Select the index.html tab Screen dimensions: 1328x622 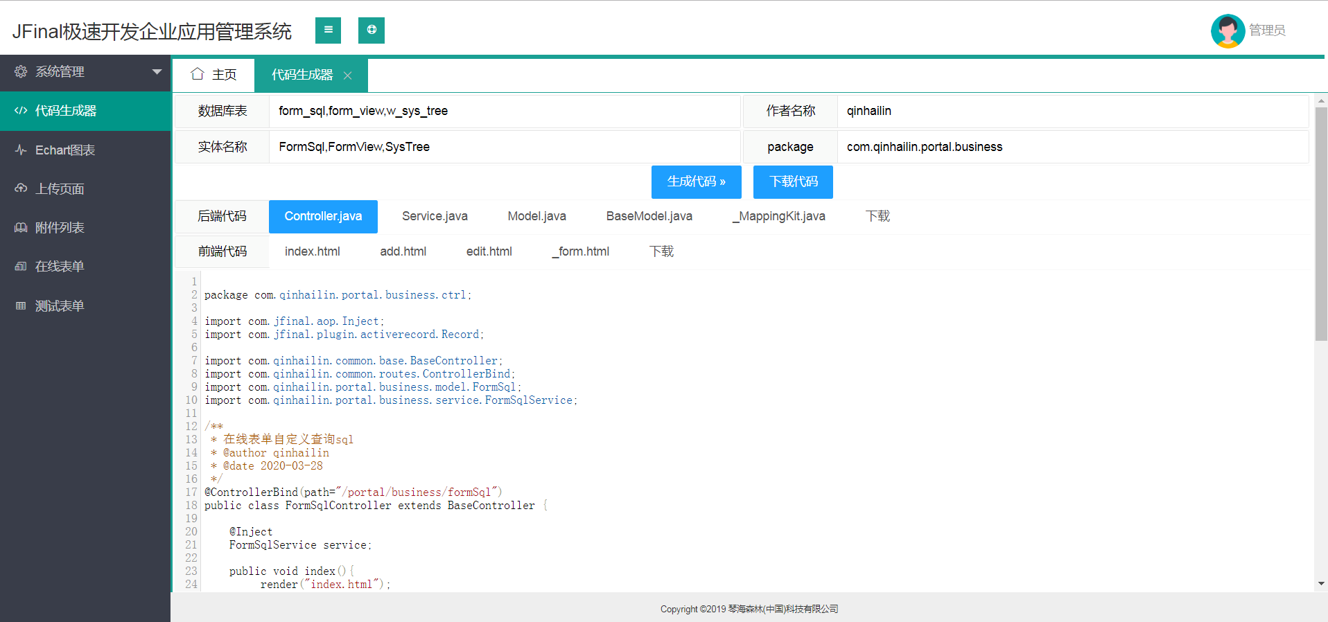[312, 251]
